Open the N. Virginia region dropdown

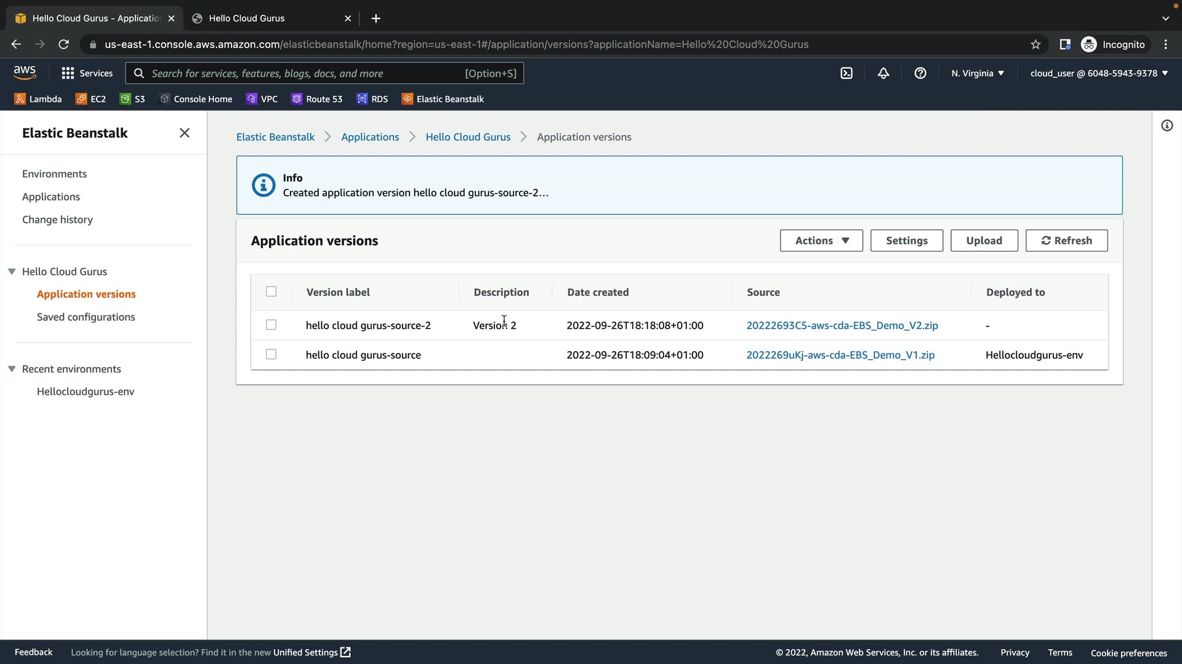tap(978, 73)
